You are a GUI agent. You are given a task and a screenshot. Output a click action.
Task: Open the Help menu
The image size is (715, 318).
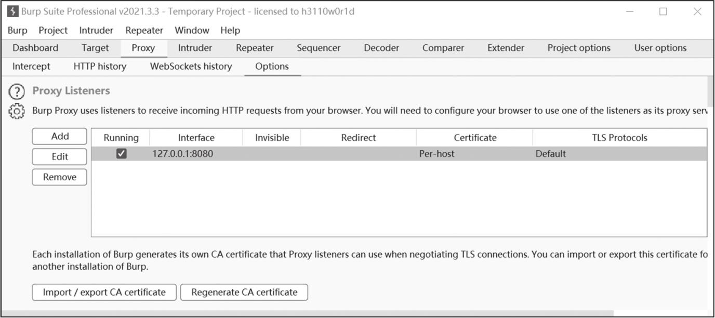(230, 30)
